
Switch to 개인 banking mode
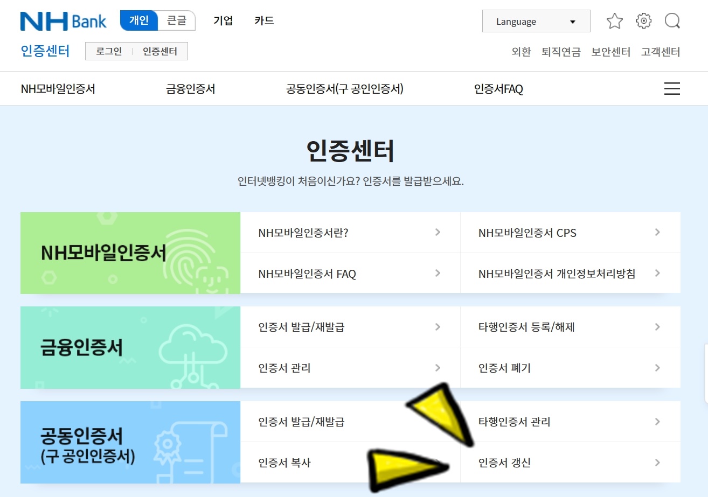pos(139,21)
